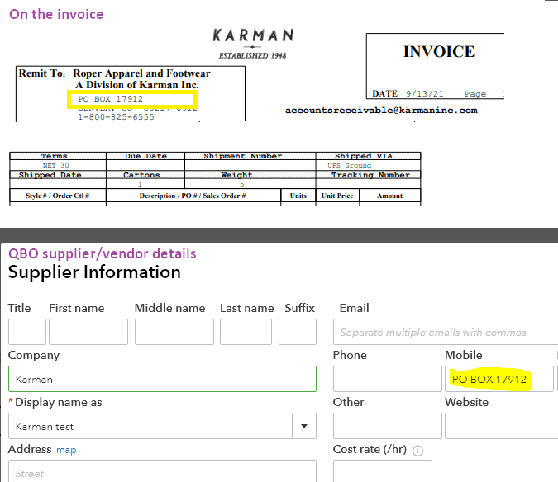Click the PO BOX 17912 text on invoice
The height and width of the screenshot is (482, 558).
tap(110, 99)
